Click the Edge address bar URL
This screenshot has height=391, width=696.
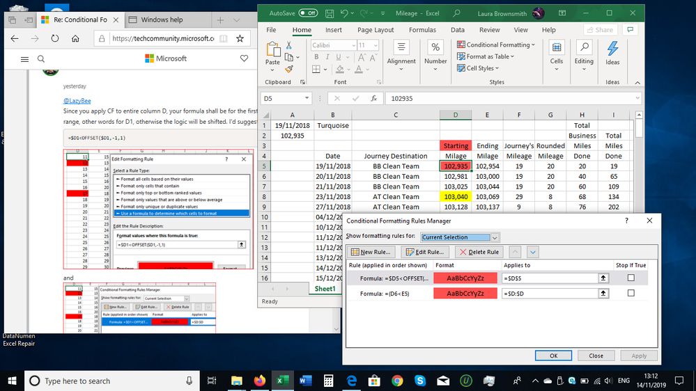(x=163, y=38)
